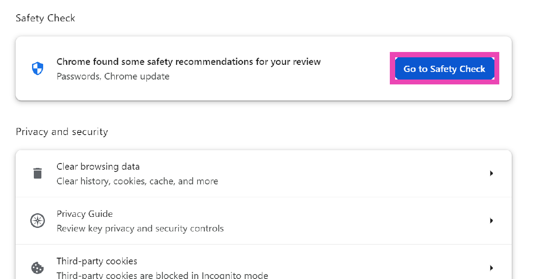Open the Third-party cookies label
This screenshot has height=279, width=534.
point(97,261)
